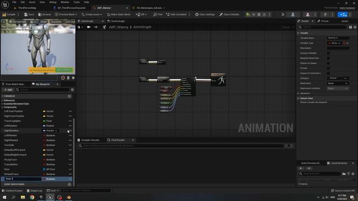Viewport: 358px width, 201px height.
Task: Add an event dispatcher with plus icon
Action: tap(69, 184)
